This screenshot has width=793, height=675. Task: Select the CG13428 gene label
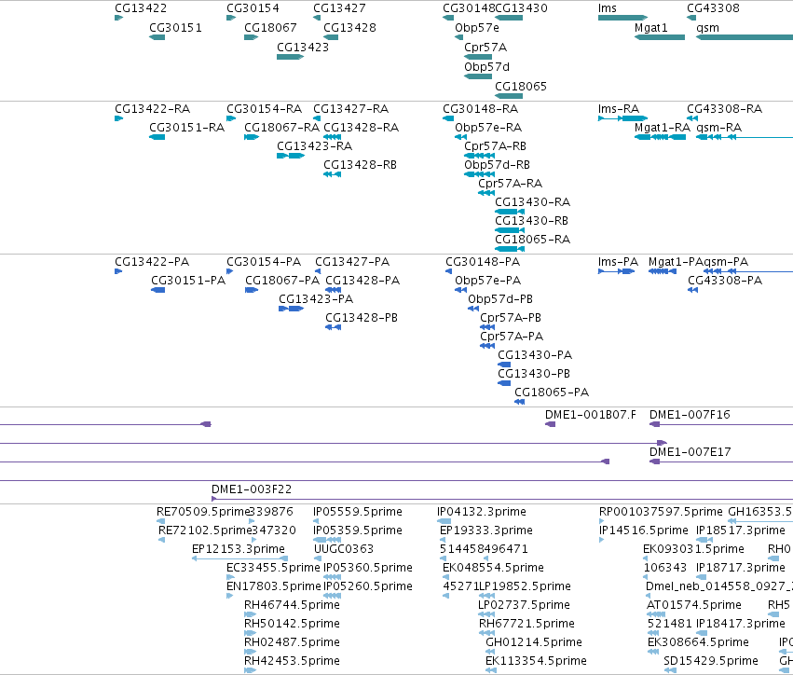pyautogui.click(x=350, y=28)
